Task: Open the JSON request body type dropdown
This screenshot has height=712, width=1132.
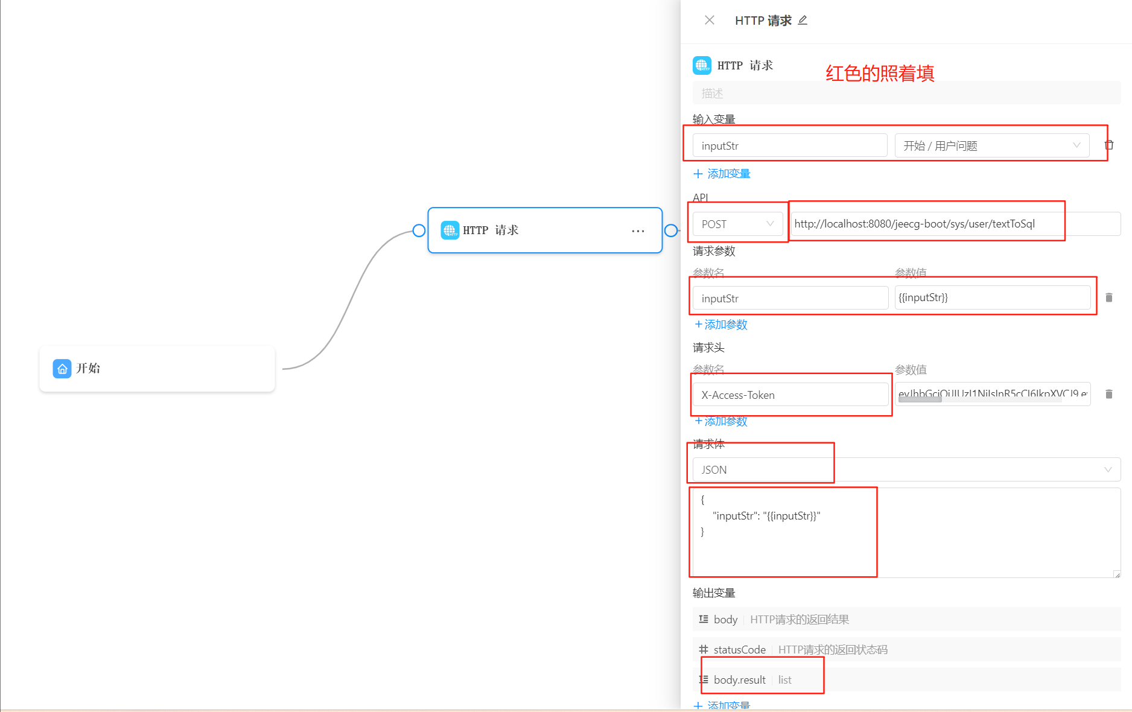Action: (906, 469)
